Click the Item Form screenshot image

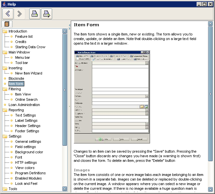pos(112,97)
